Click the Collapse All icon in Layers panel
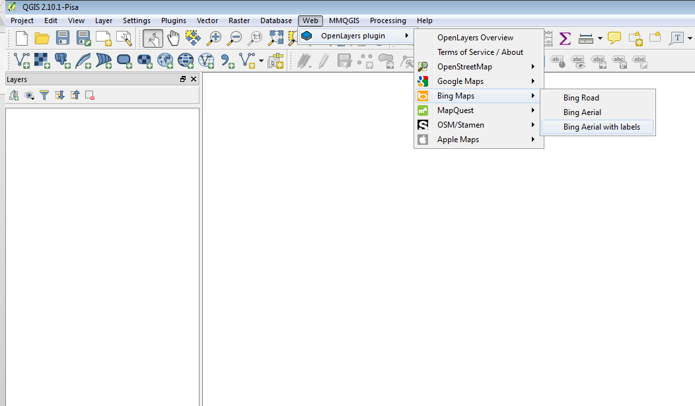 [x=75, y=95]
